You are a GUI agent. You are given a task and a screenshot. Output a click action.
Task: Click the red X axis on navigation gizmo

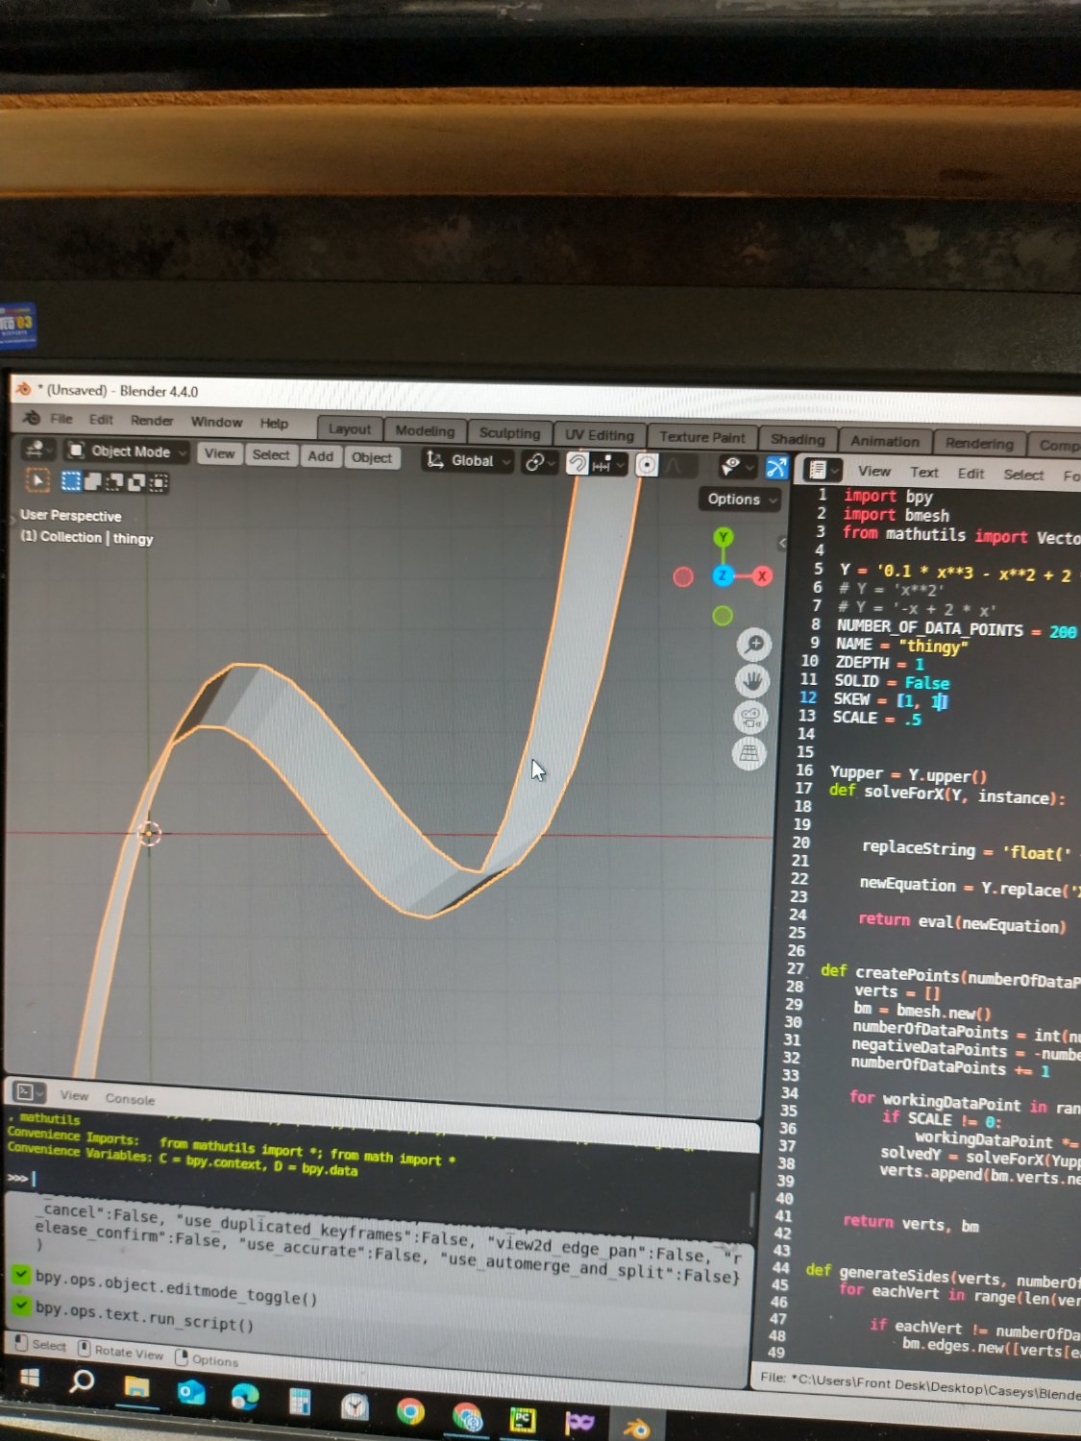pyautogui.click(x=762, y=576)
